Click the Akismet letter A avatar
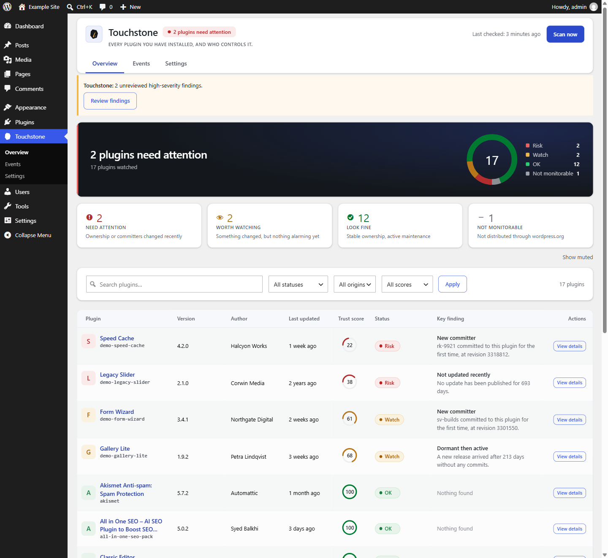608x558 pixels. [89, 492]
